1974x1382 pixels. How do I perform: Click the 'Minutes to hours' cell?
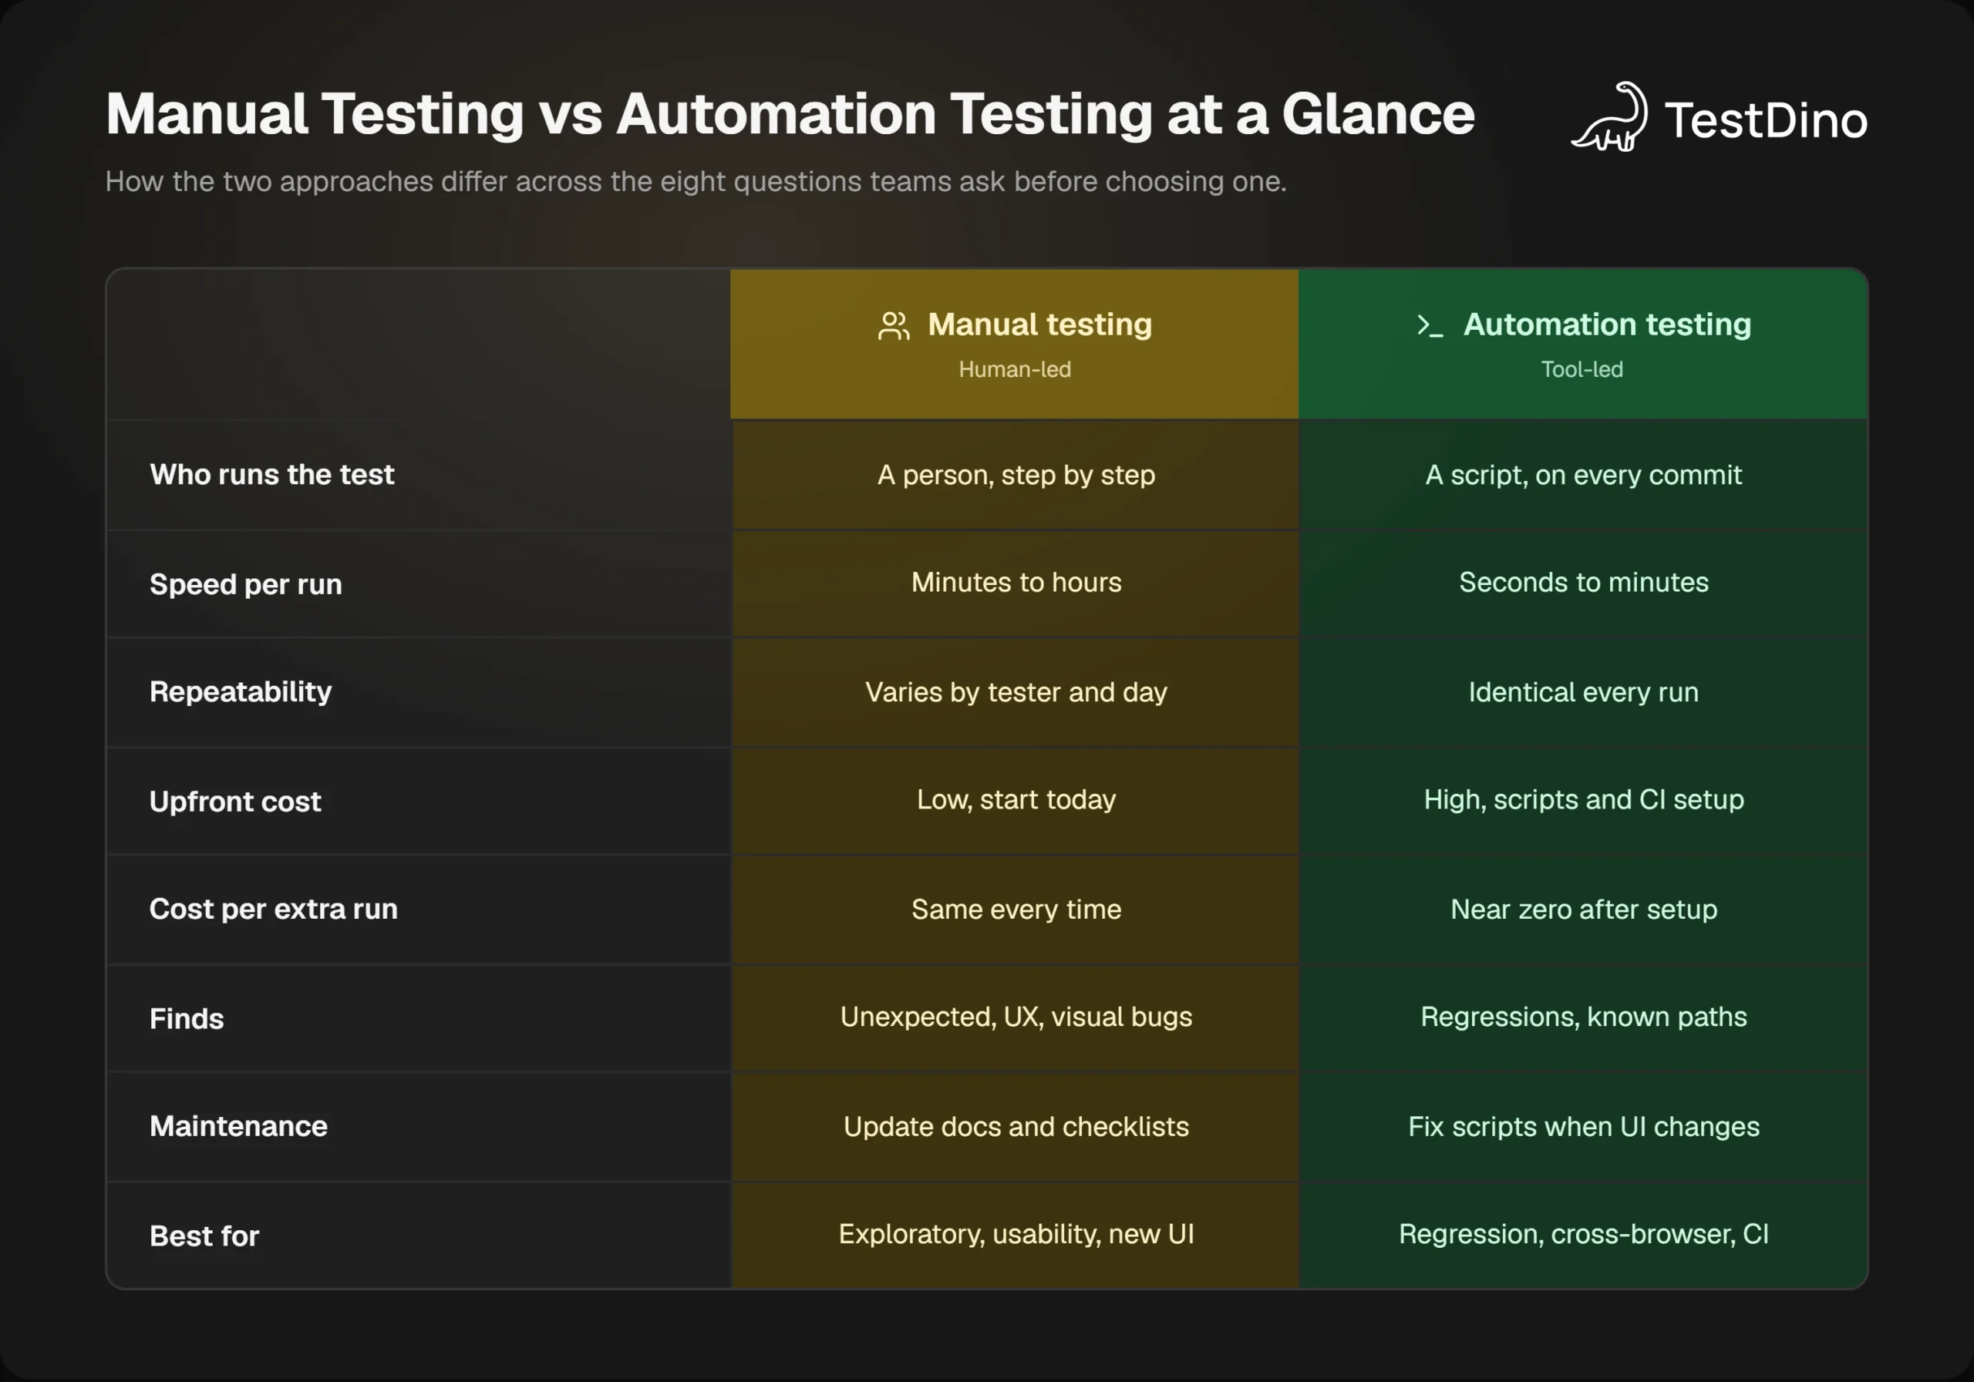coord(1016,583)
